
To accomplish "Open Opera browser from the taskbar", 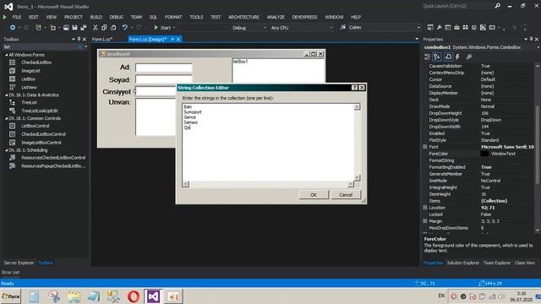I will (x=134, y=296).
